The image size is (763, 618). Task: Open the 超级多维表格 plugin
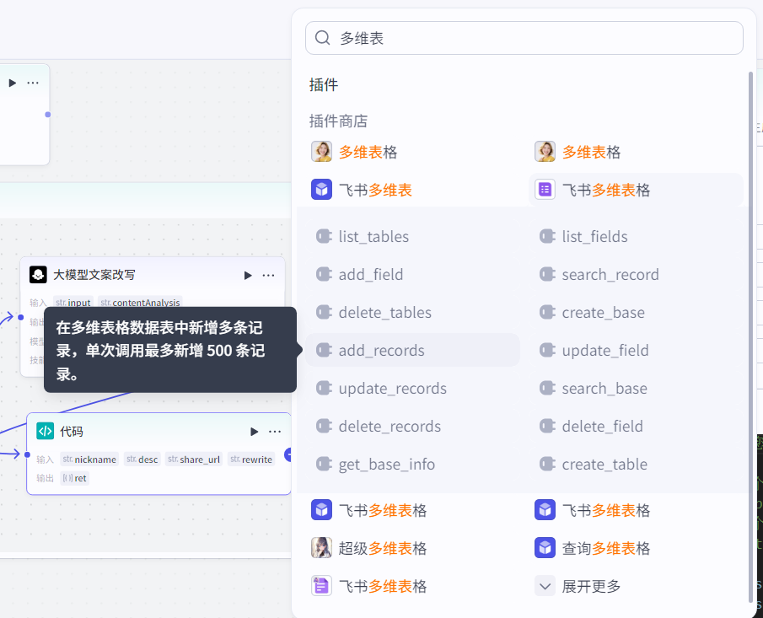coord(368,548)
